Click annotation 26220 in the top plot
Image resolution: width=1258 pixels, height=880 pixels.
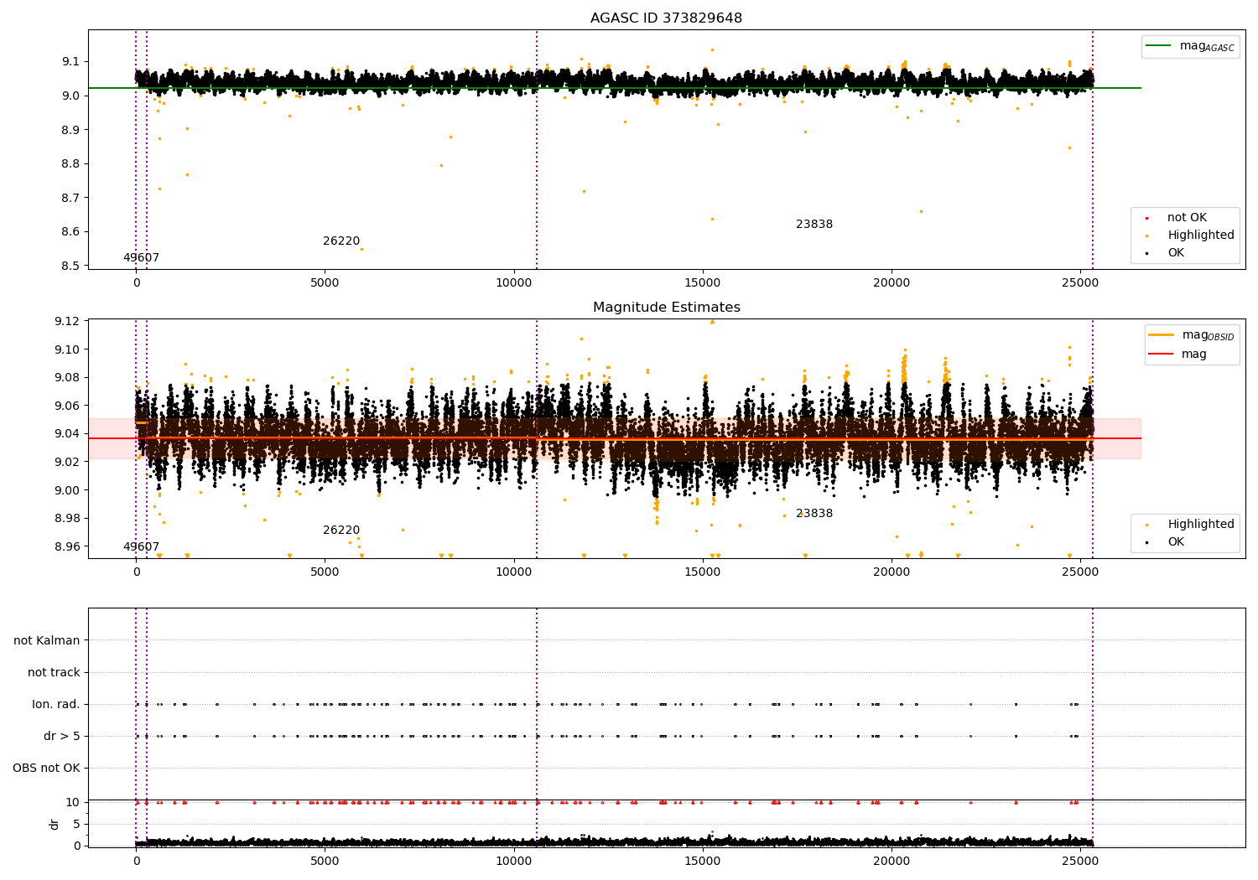[341, 241]
